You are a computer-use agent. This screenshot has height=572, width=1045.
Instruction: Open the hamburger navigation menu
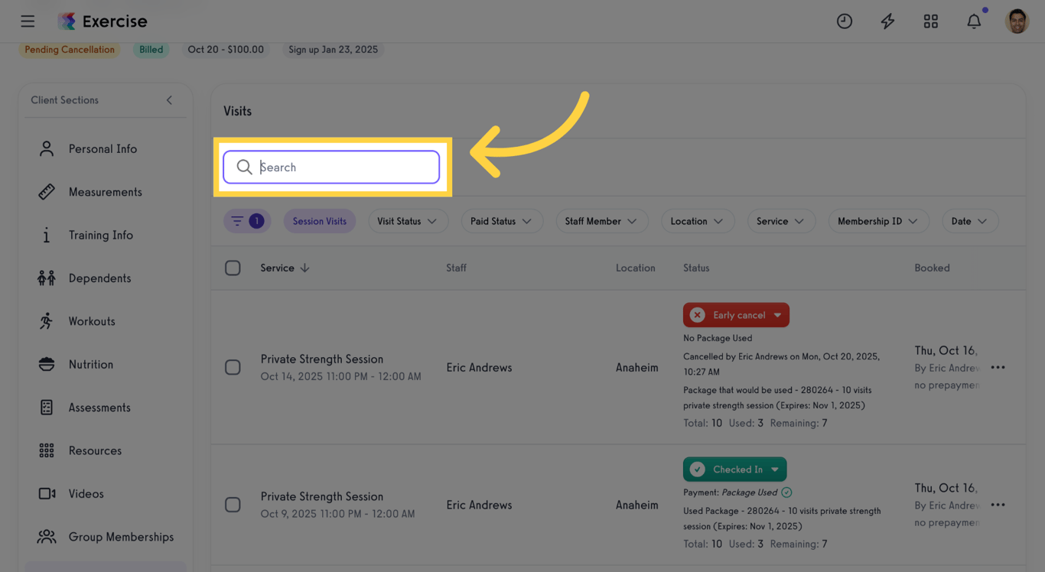pyautogui.click(x=28, y=21)
